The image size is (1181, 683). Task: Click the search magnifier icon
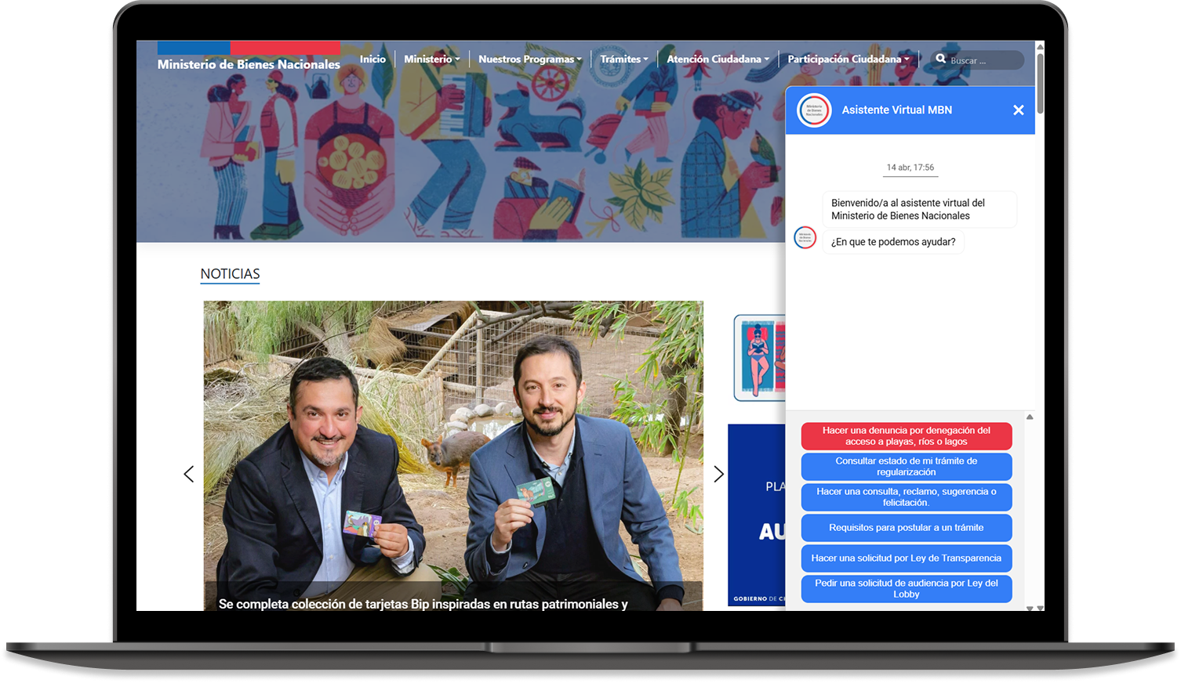(940, 59)
